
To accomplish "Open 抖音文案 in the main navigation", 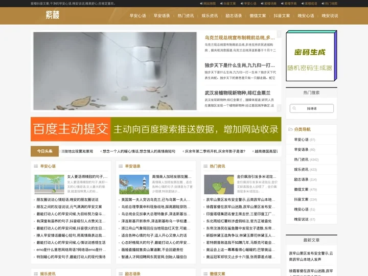I will point(282,16).
